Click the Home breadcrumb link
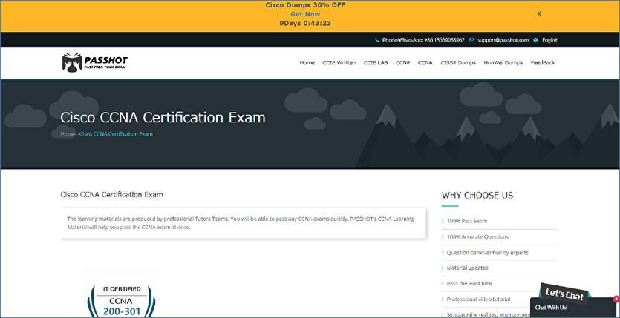Viewport: 620px width, 318px height. (x=68, y=133)
